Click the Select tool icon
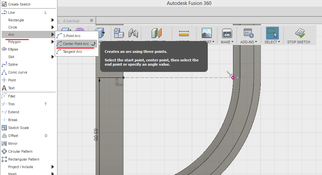322x175 pixels. pyautogui.click(x=272, y=33)
